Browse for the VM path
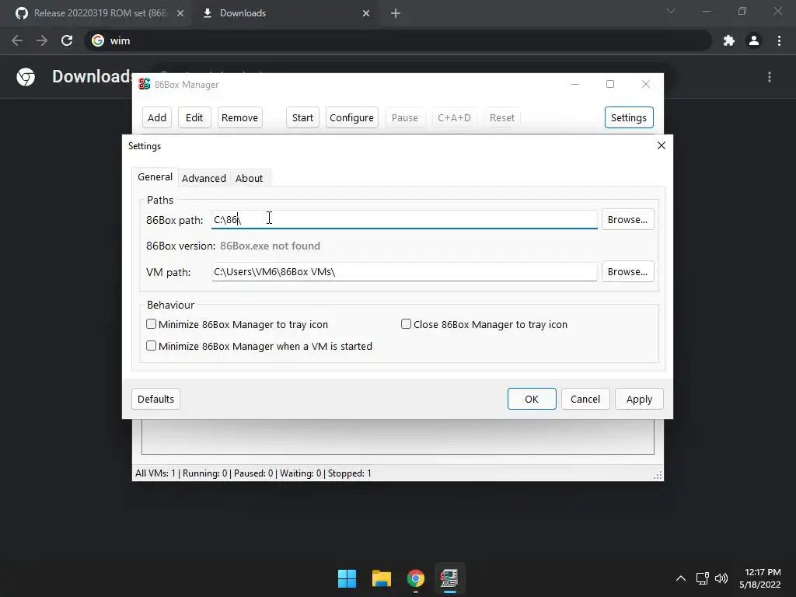Image resolution: width=796 pixels, height=597 pixels. pos(627,271)
